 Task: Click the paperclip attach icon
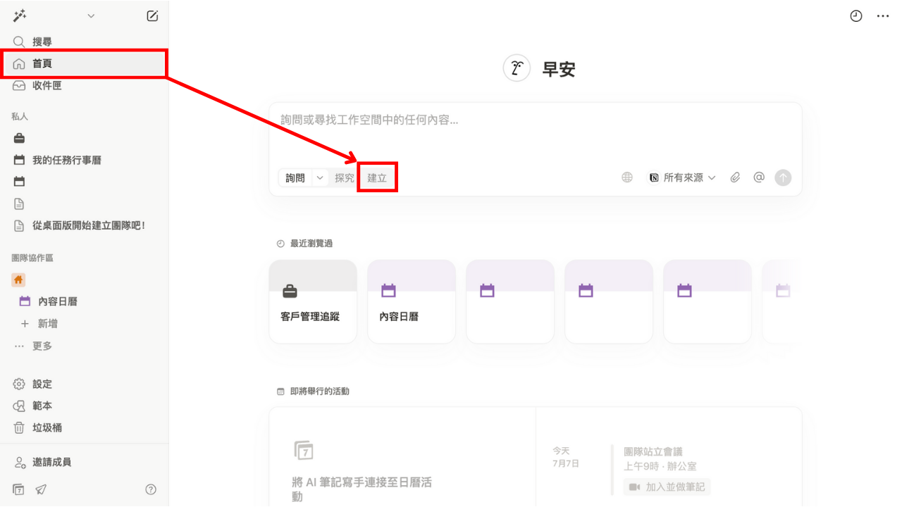(735, 177)
